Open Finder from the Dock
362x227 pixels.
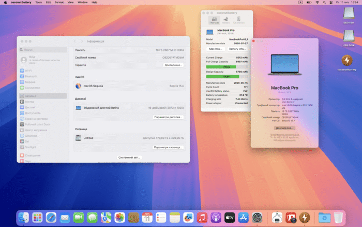click(x=24, y=218)
